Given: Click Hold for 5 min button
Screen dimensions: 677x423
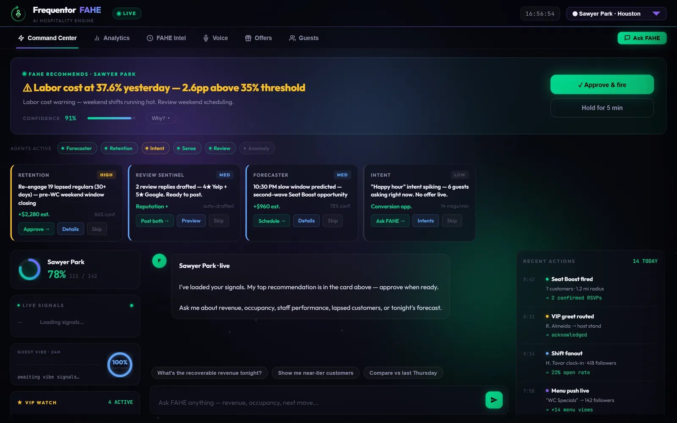Looking at the screenshot, I should [x=602, y=108].
